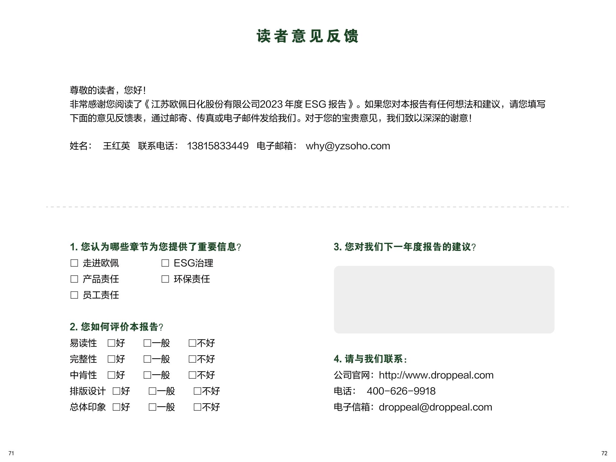The width and height of the screenshot is (616, 462).
Task: Mark 易读性 as 好
Action: (x=111, y=343)
